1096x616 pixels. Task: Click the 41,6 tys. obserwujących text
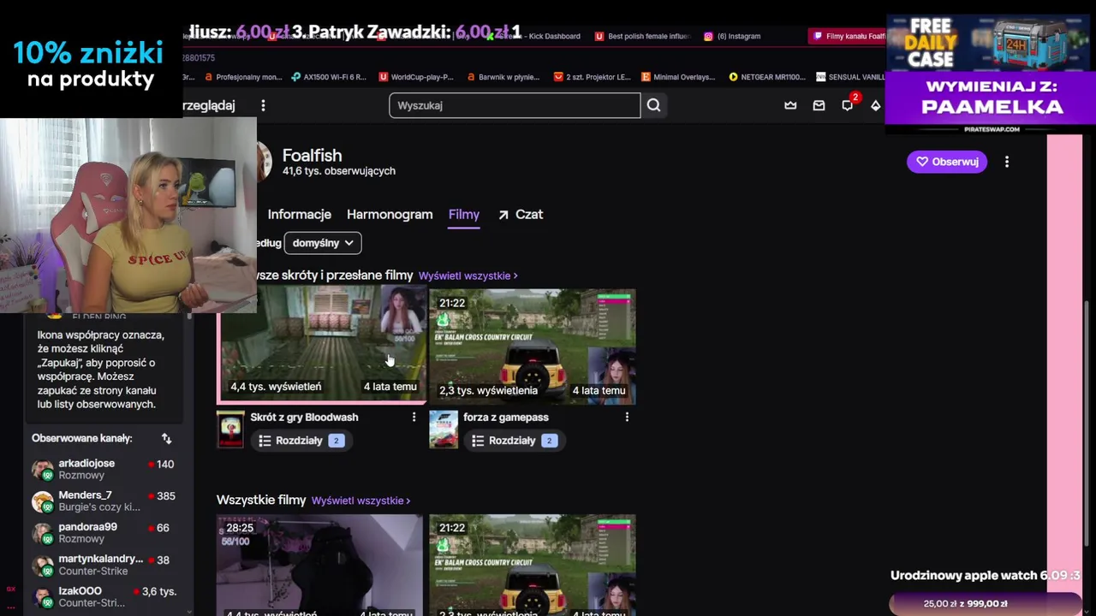click(x=339, y=171)
